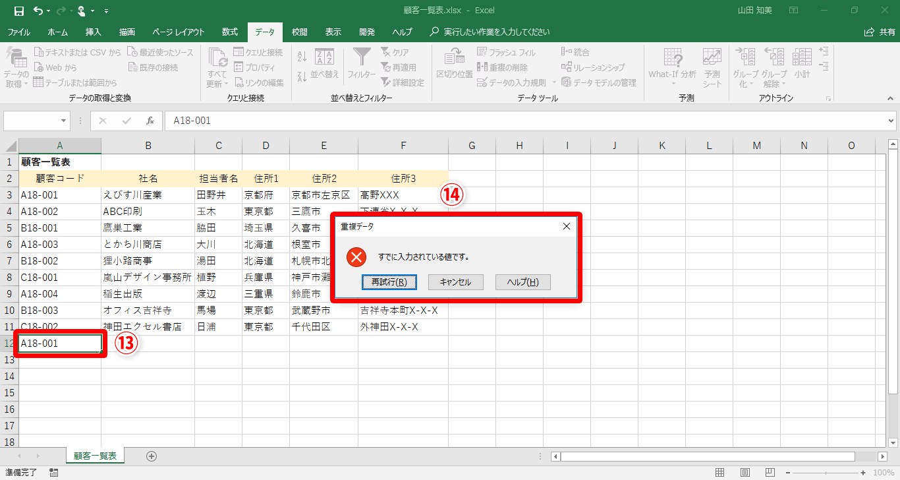The width and height of the screenshot is (900, 480).
Task: Click the zoom in plus button
Action: [x=864, y=472]
